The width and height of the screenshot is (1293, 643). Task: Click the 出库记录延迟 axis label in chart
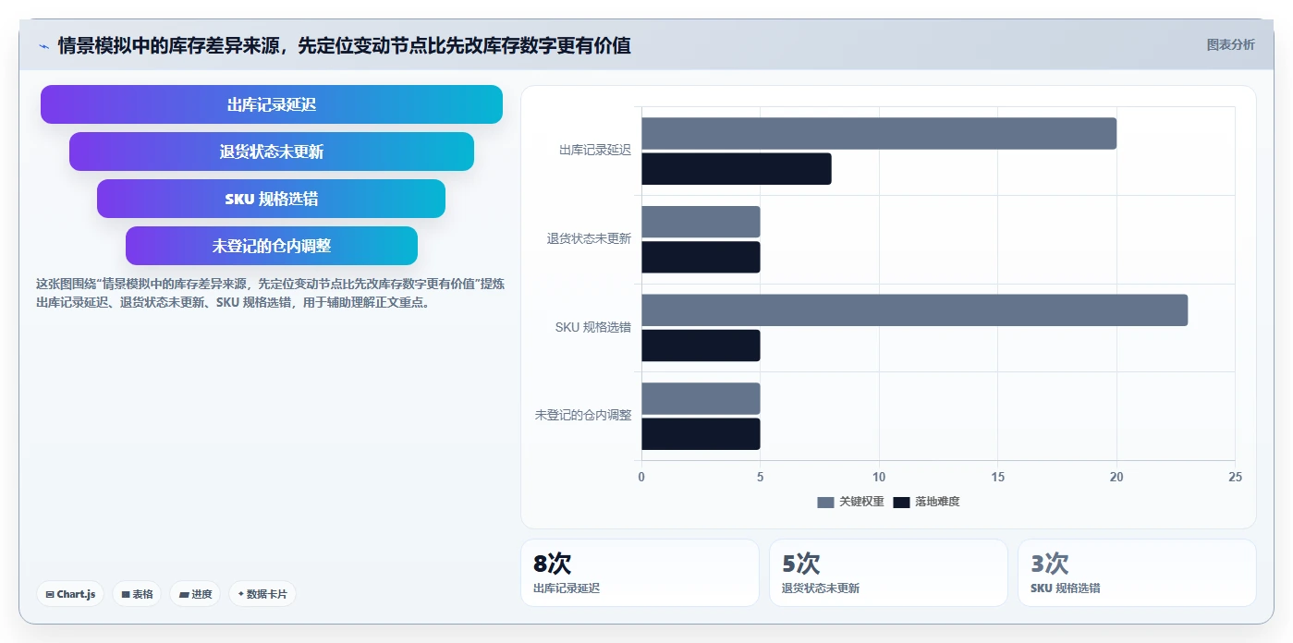click(595, 150)
